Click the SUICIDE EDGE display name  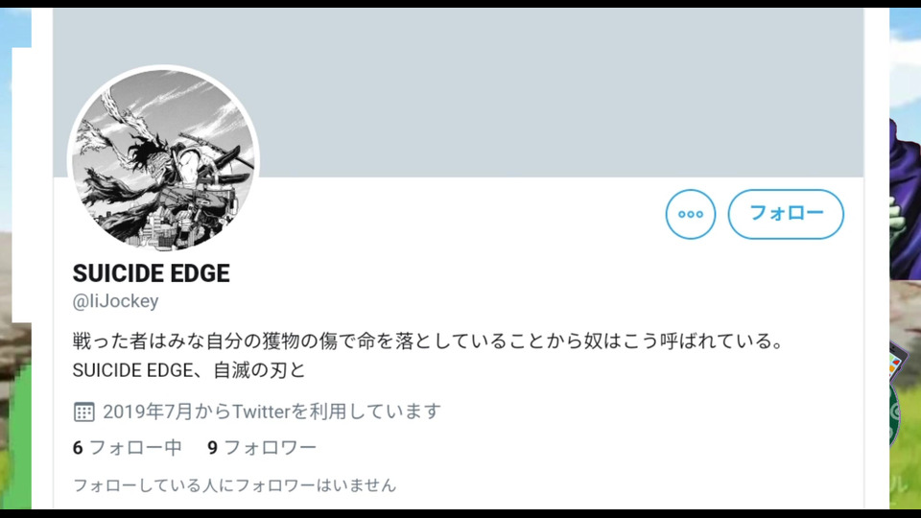[151, 273]
